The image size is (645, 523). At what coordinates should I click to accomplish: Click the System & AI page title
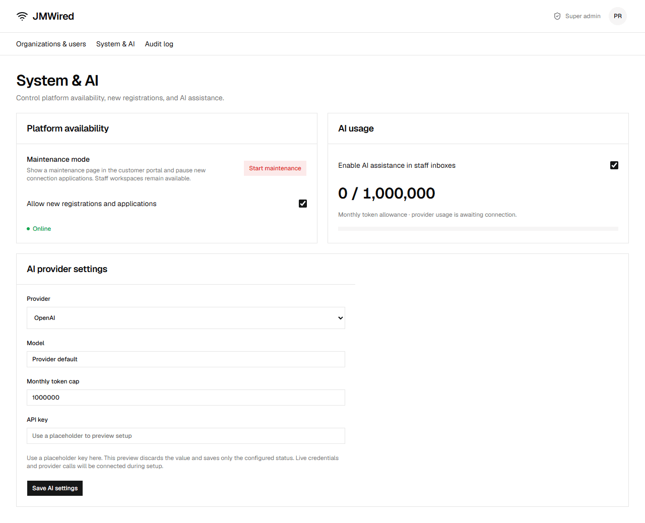57,81
